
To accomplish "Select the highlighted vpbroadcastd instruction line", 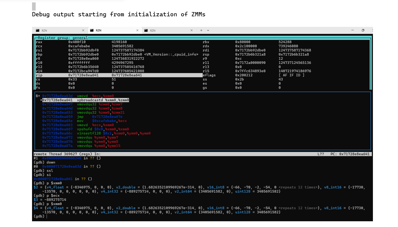I will 86,100.
